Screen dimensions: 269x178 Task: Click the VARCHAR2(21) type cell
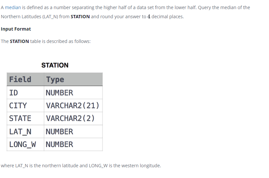pyautogui.click(x=73, y=105)
